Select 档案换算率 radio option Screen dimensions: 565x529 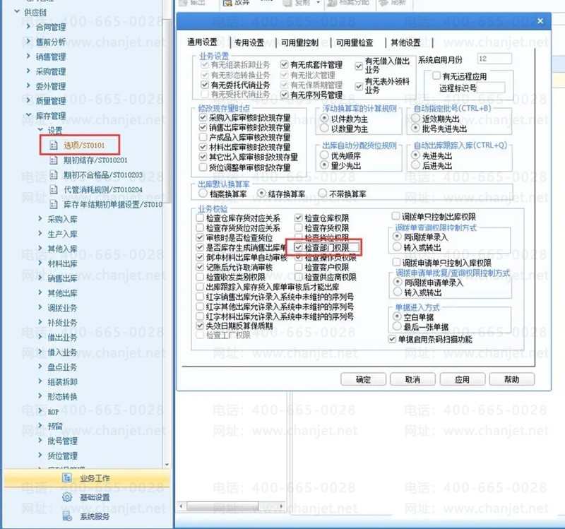(x=203, y=194)
